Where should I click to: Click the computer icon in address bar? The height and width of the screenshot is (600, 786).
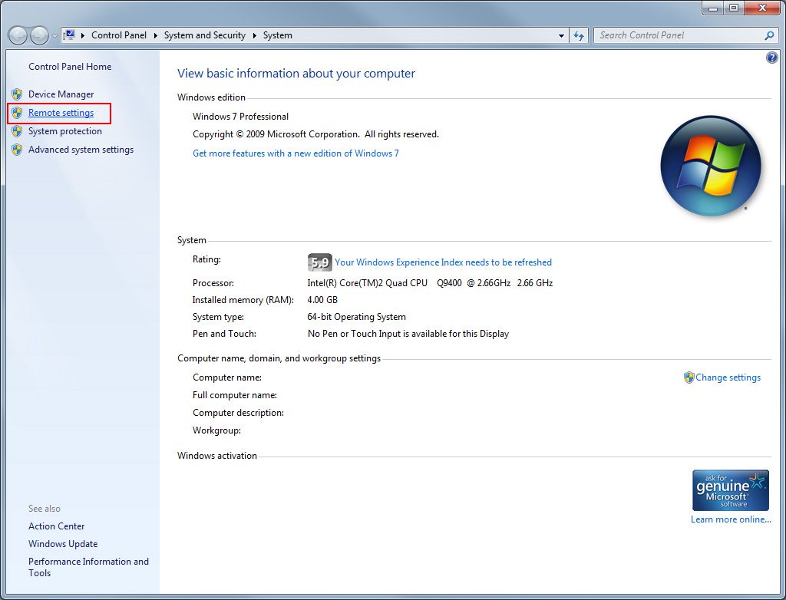[x=70, y=35]
